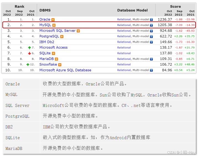Select the SQL Server cell in the description table
198x156 pixels.
pyautogui.click(x=21, y=105)
